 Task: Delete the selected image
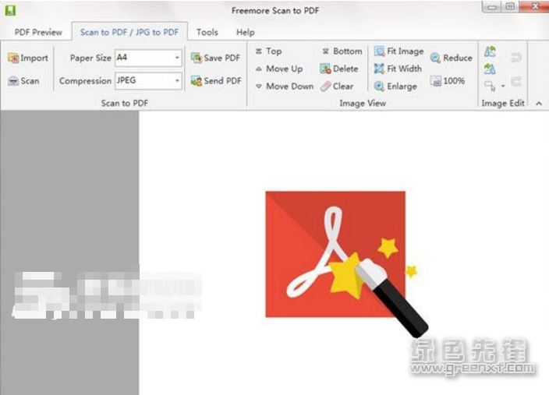(339, 69)
